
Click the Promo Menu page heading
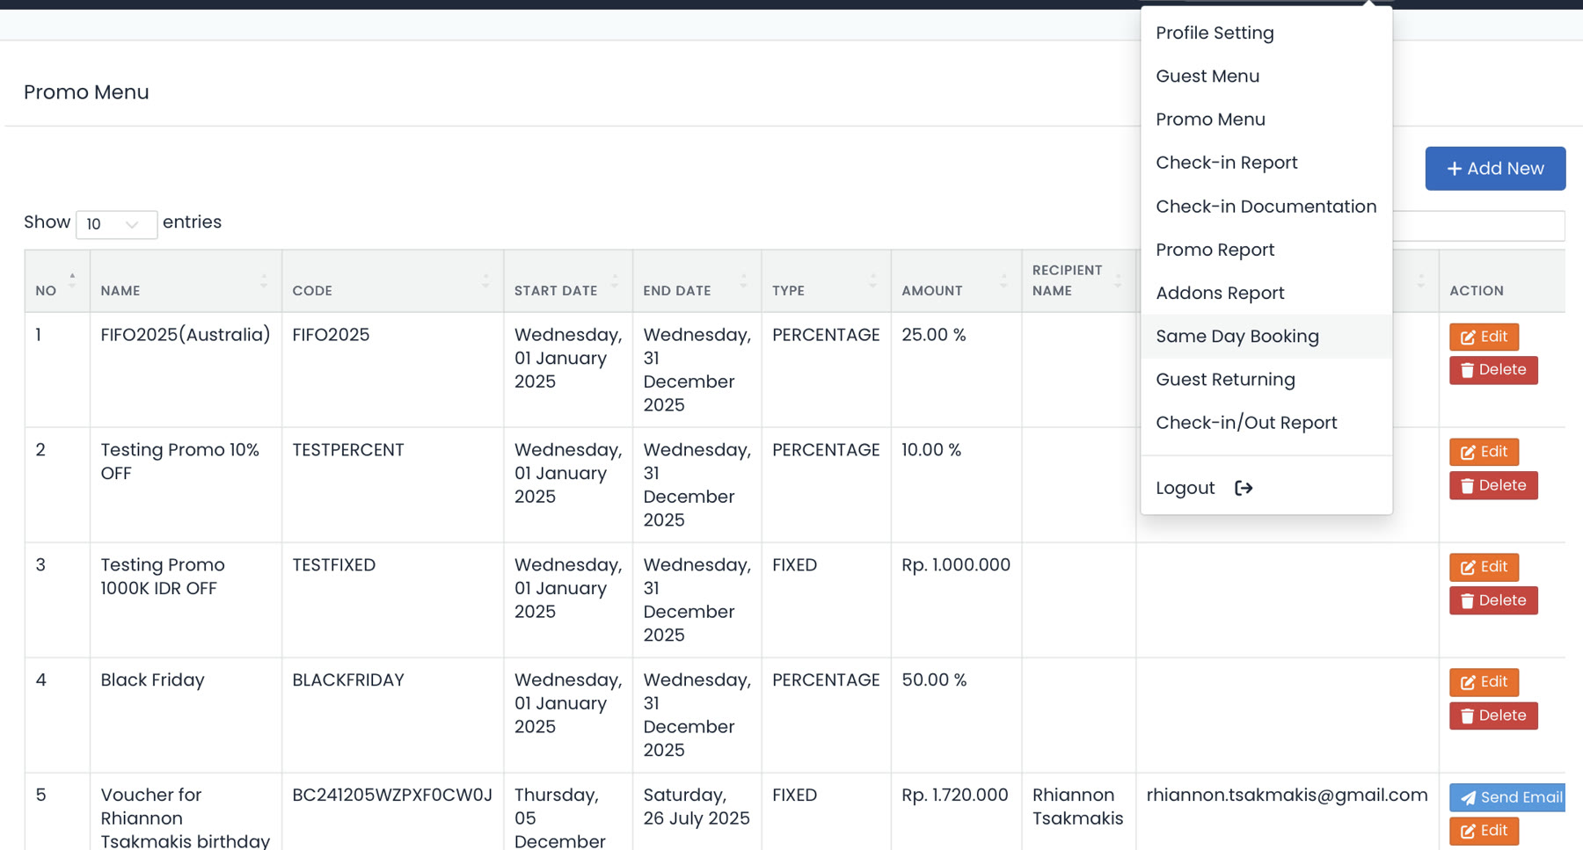click(x=86, y=92)
